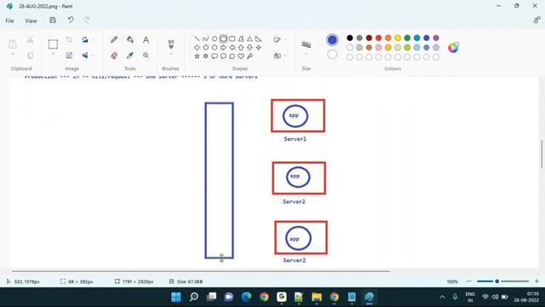Click the vertical canvas scrollbar
The image size is (545, 307).
click(x=542, y=153)
